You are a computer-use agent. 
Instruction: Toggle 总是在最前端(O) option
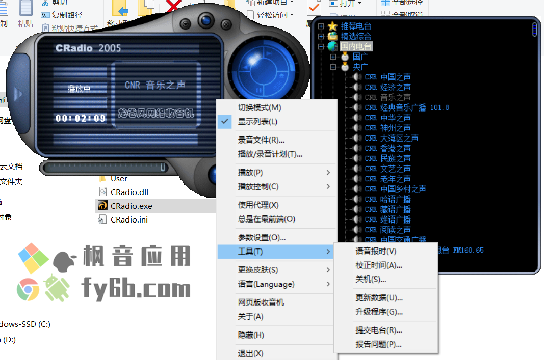click(276, 219)
